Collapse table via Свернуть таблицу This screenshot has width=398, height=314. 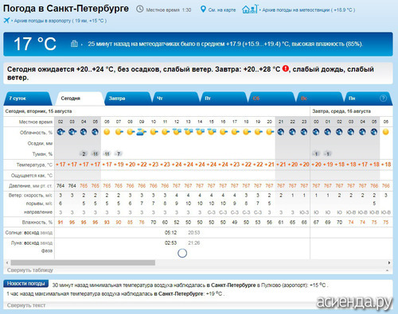(x=30, y=270)
